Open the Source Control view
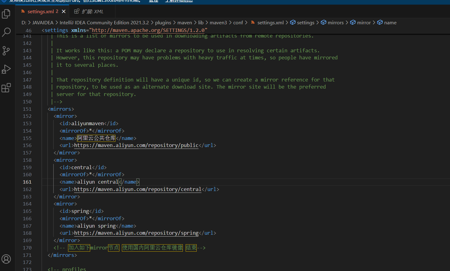The width and height of the screenshot is (450, 271). pyautogui.click(x=6, y=50)
